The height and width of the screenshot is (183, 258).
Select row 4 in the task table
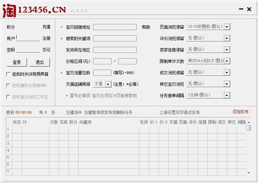point(126,151)
